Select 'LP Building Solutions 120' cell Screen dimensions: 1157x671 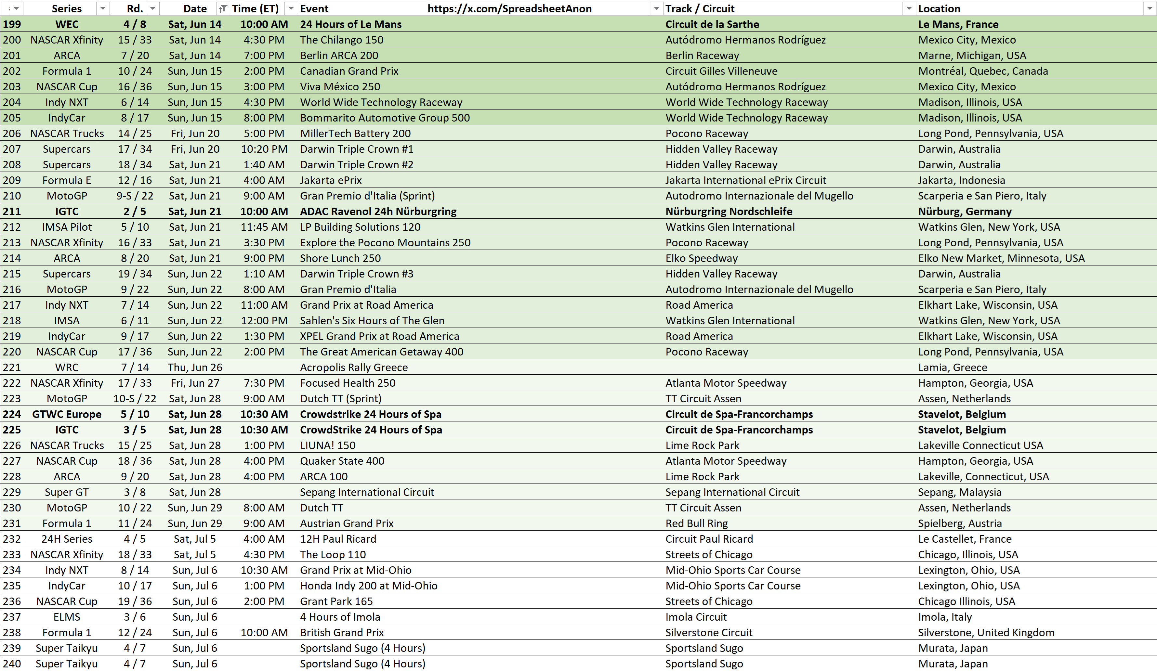tap(360, 227)
